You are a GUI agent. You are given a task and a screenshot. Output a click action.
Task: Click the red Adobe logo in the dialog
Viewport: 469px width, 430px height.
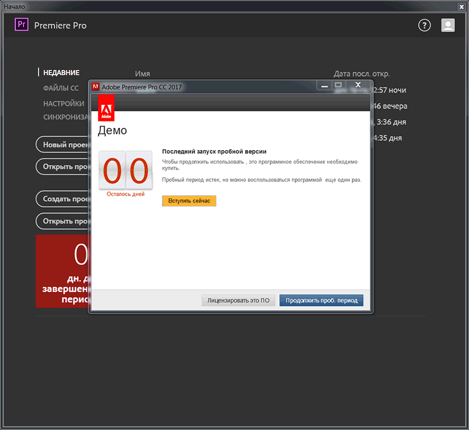(106, 109)
